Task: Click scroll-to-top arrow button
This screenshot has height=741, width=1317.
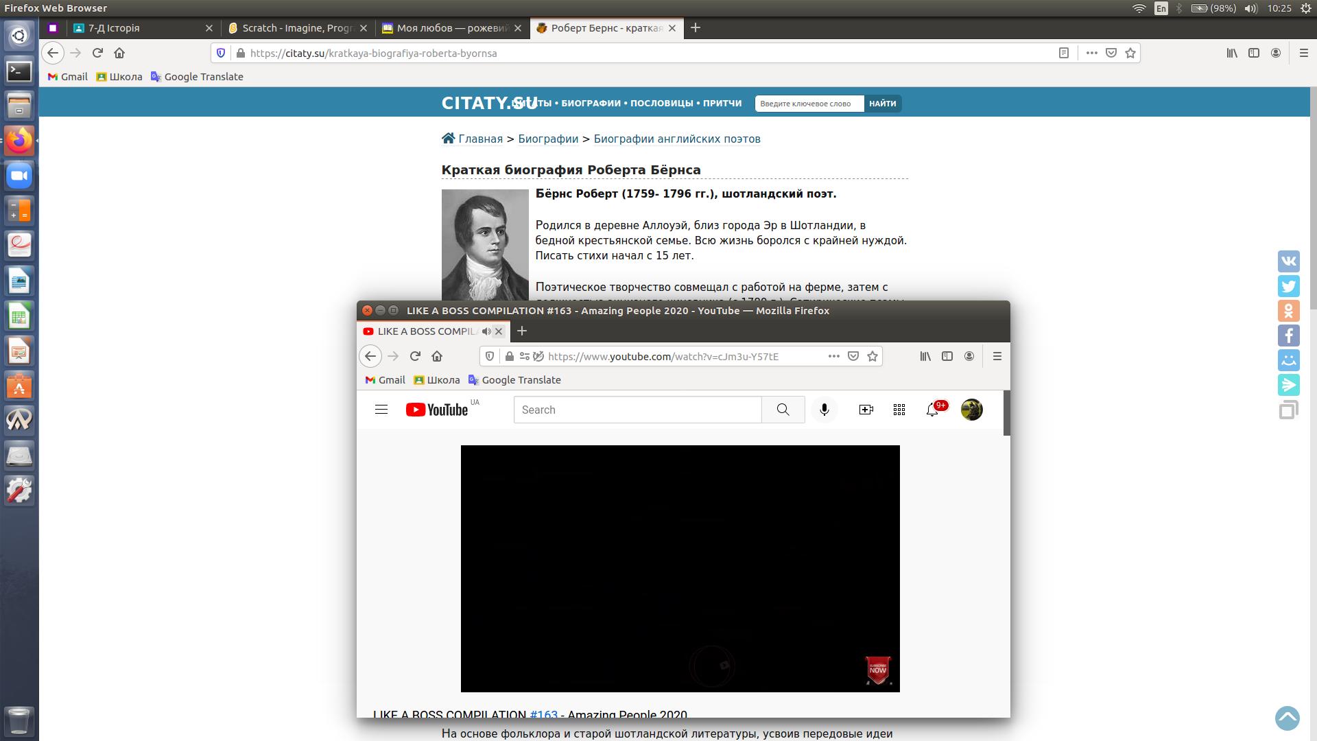Action: point(1287,718)
